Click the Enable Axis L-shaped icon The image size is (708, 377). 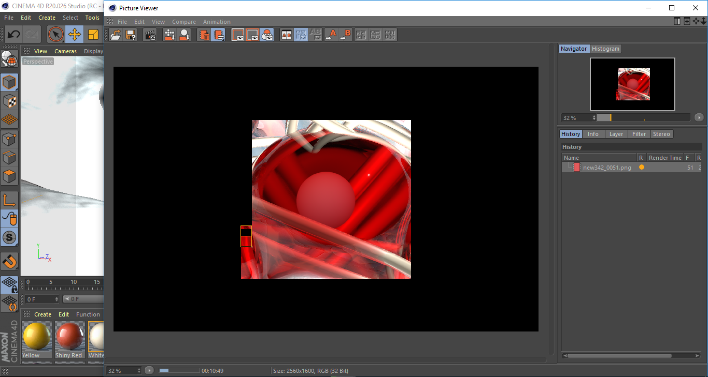tap(9, 200)
